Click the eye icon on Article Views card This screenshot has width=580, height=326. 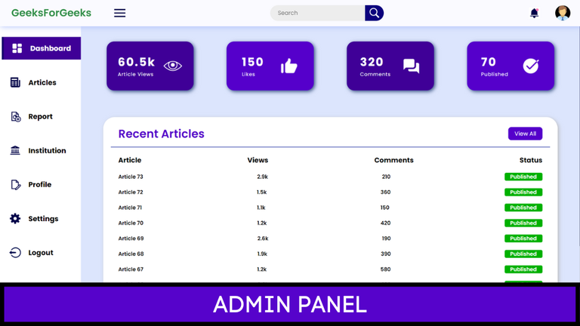coord(172,66)
